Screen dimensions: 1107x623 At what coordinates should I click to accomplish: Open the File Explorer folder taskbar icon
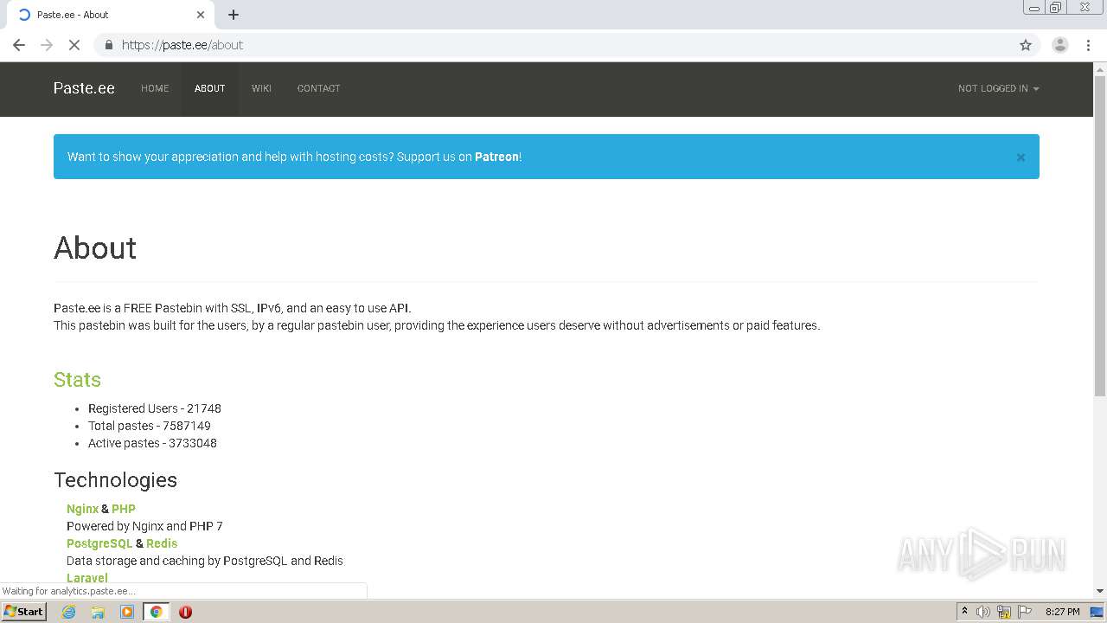98,612
